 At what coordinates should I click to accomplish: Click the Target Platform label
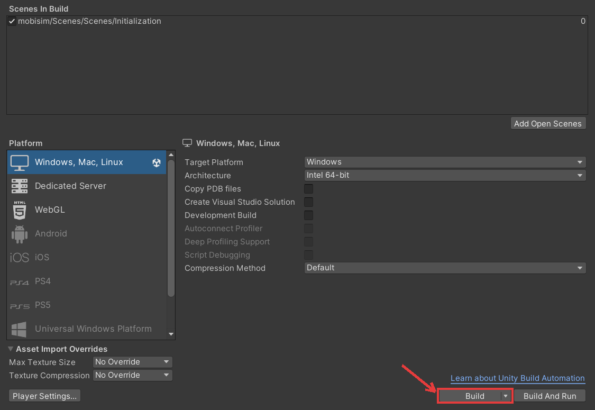[214, 162]
